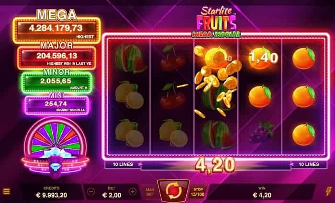Viewport: 335px width, 203px height.
Task: Select the right 10 Lines label
Action: pyautogui.click(x=309, y=164)
